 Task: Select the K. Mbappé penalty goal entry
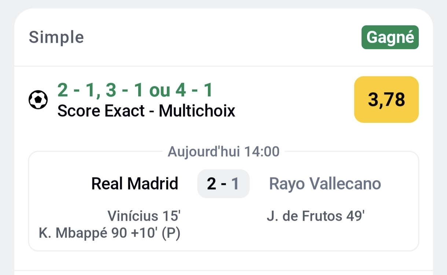(109, 234)
